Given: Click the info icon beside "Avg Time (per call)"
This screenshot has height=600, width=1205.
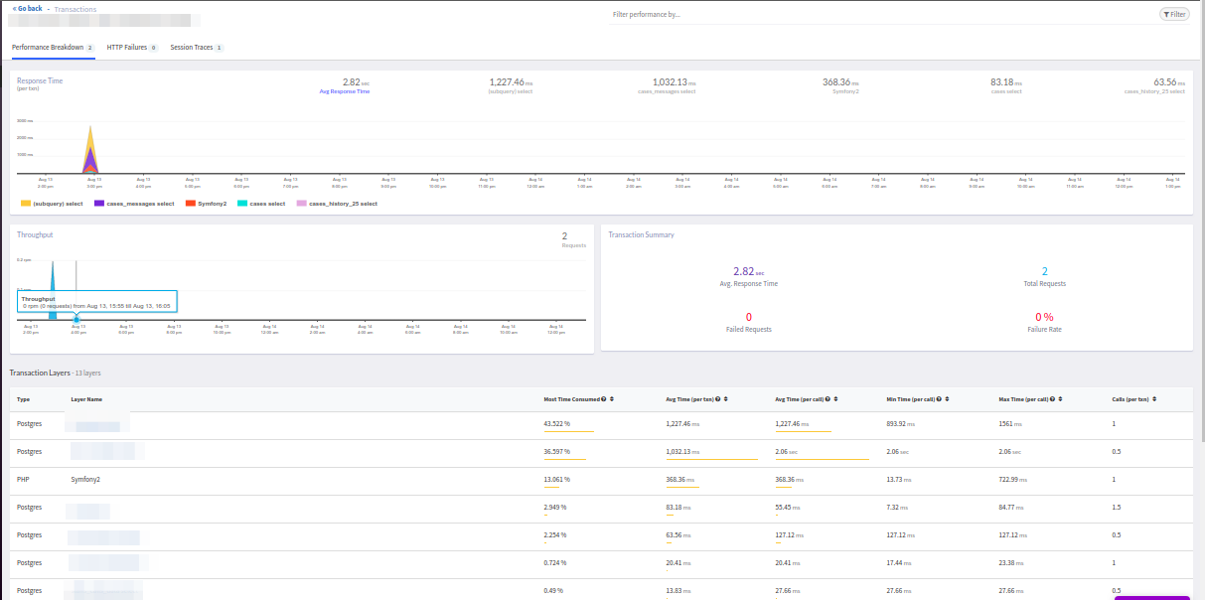Looking at the screenshot, I should 826,398.
